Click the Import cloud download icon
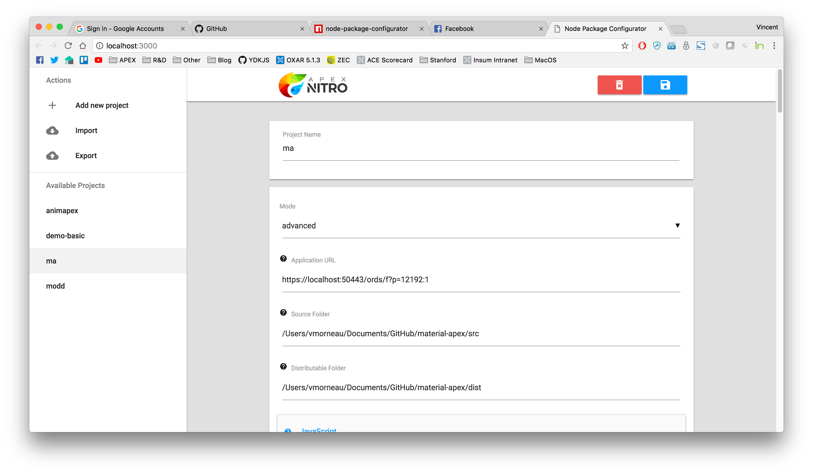The image size is (813, 474). click(x=52, y=130)
